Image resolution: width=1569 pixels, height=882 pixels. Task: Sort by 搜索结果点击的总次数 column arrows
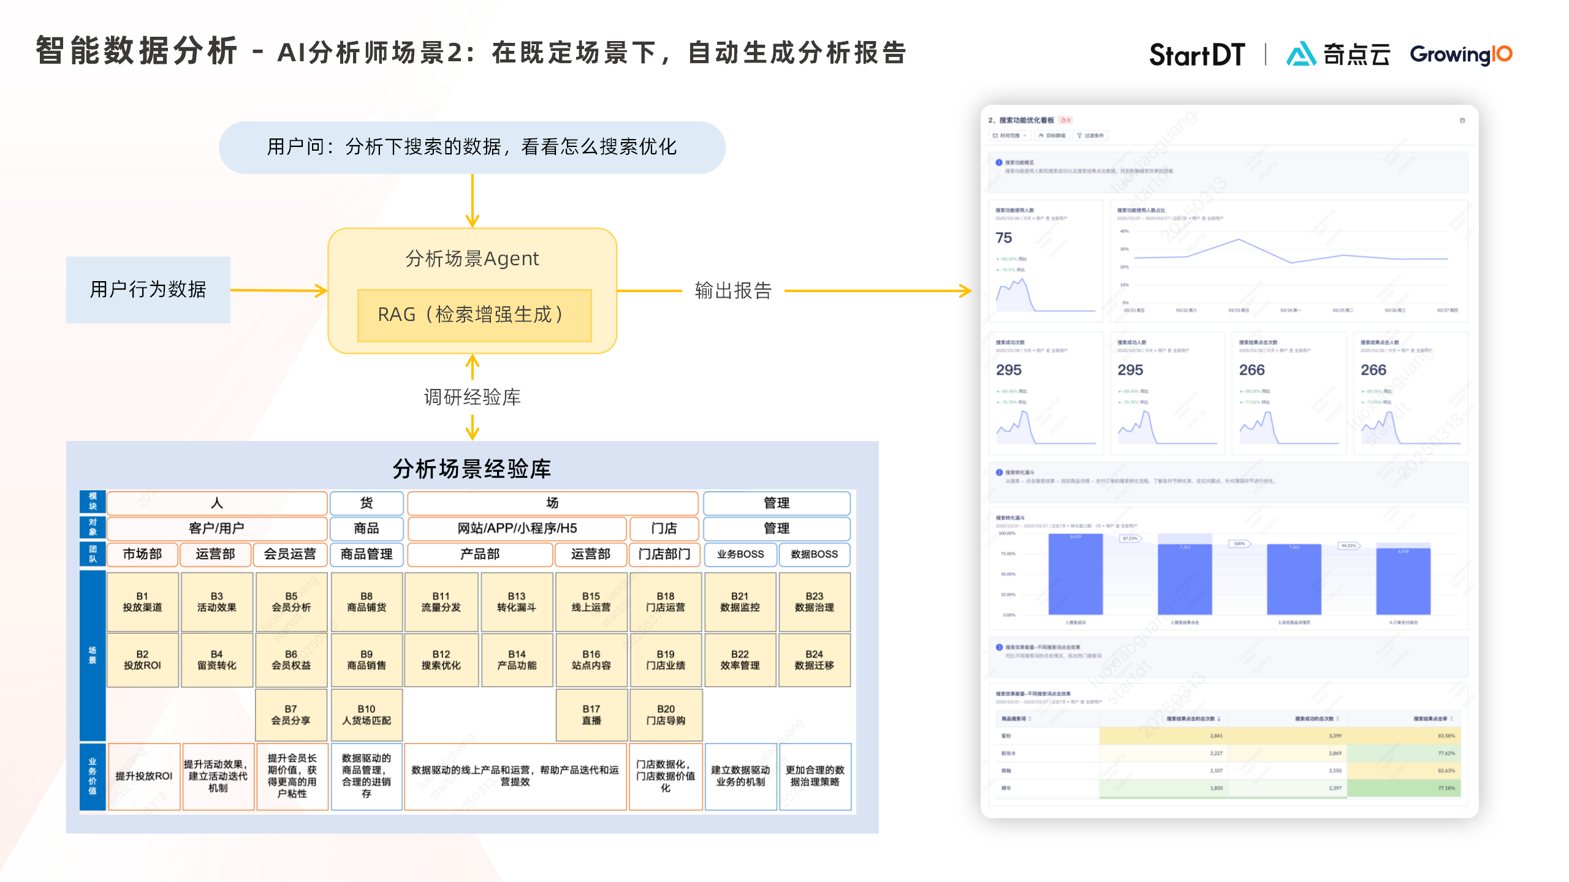[x=1218, y=718]
